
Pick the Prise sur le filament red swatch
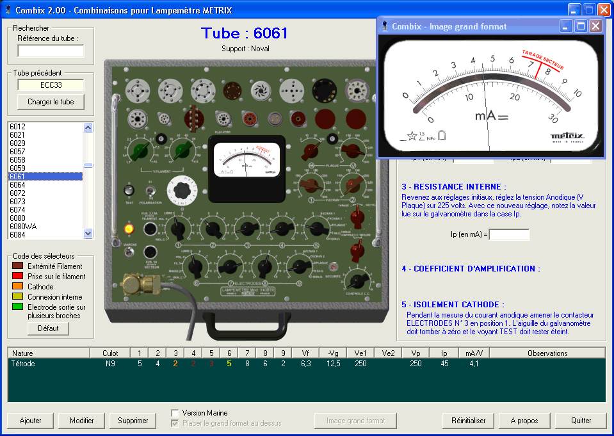18,276
